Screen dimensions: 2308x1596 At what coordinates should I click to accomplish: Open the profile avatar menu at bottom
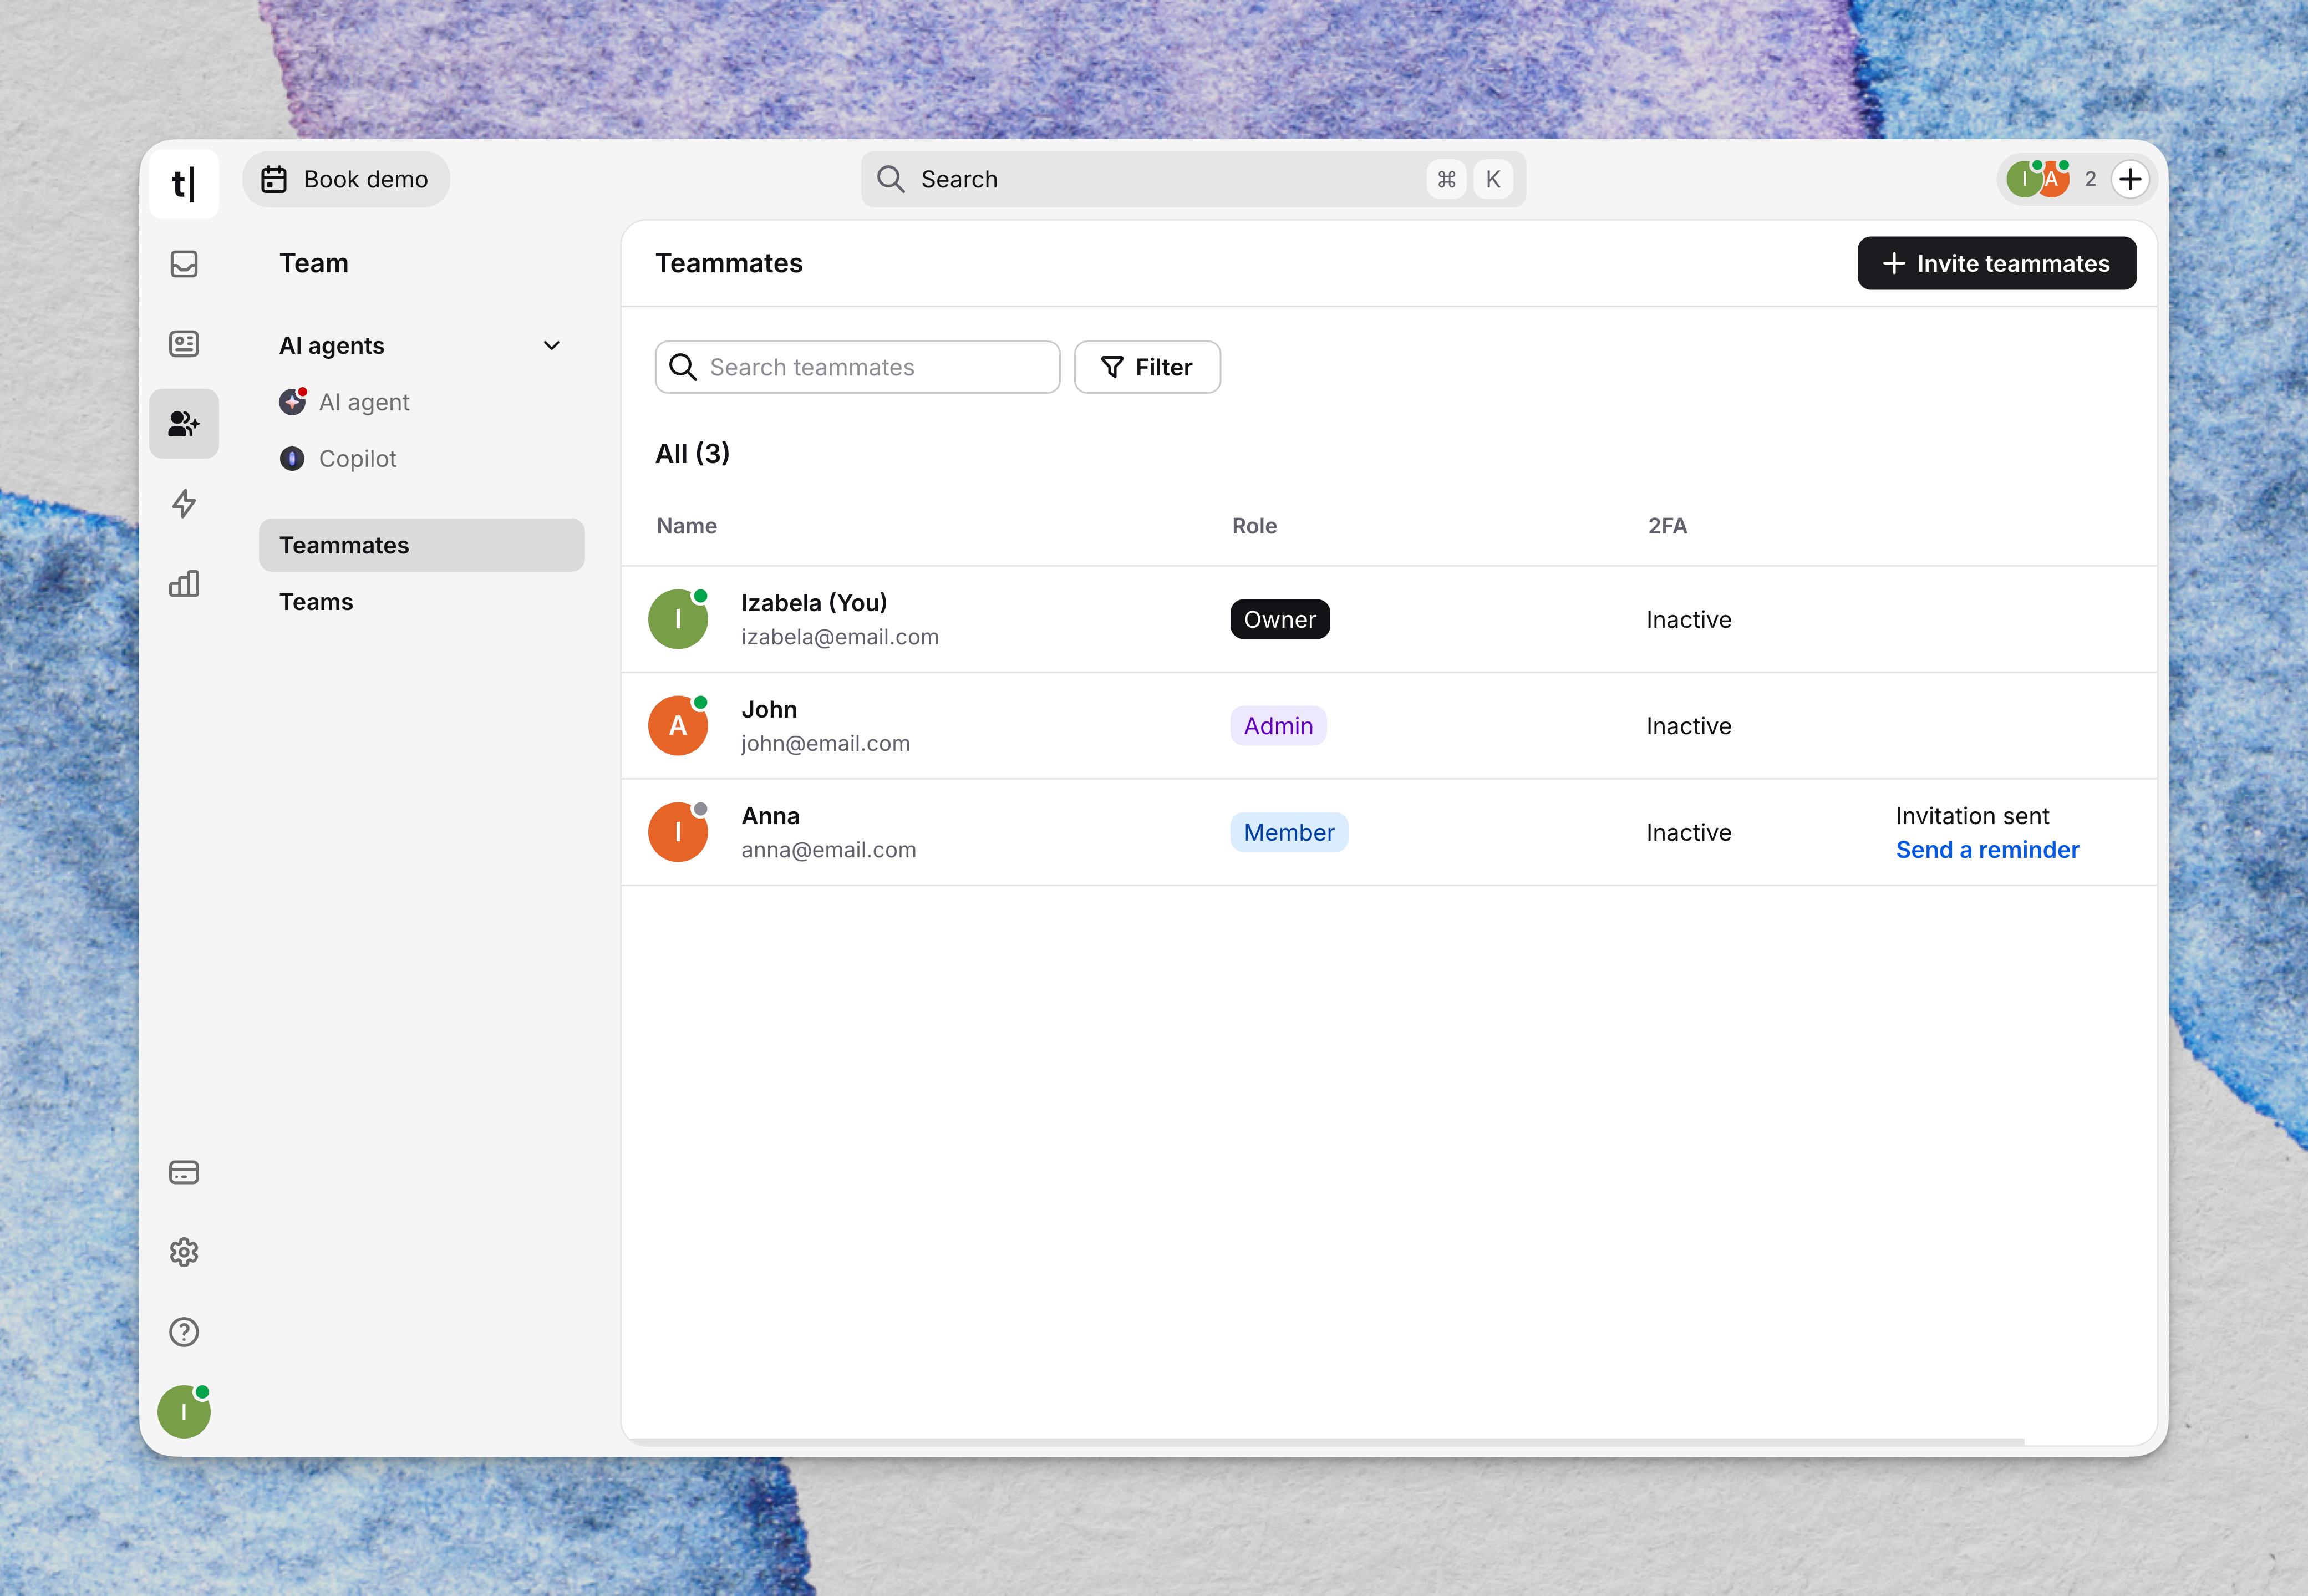[184, 1411]
